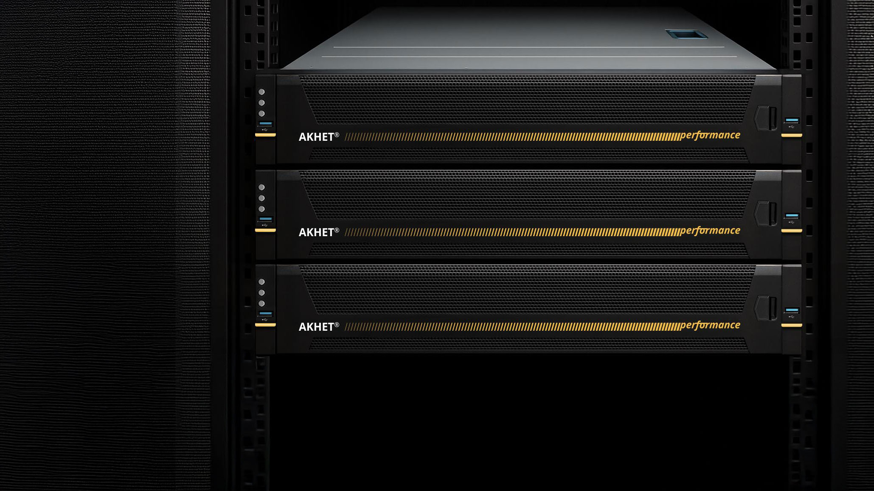874x491 pixels.
Task: Click the 'performance' label on the bottom server
Action: tap(710, 325)
